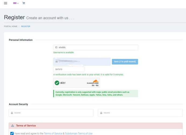Click the envelope icon in email field
186x135 pixels.
(x=57, y=62)
